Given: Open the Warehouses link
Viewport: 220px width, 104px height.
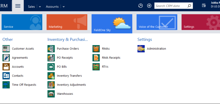Looking at the screenshot, I should (65, 94).
